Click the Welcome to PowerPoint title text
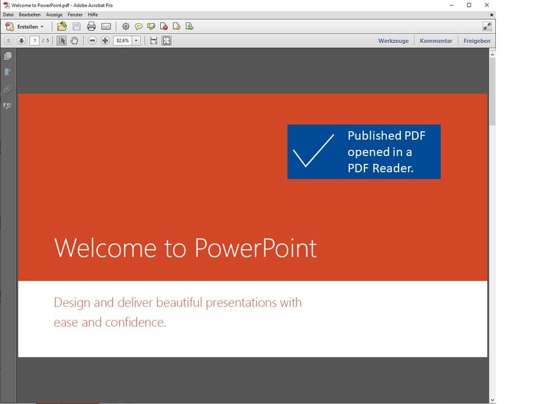 click(x=185, y=247)
